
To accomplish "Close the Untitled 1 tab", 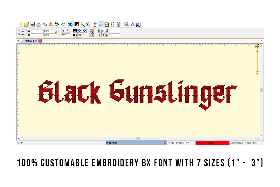I will (x=40, y=41).
